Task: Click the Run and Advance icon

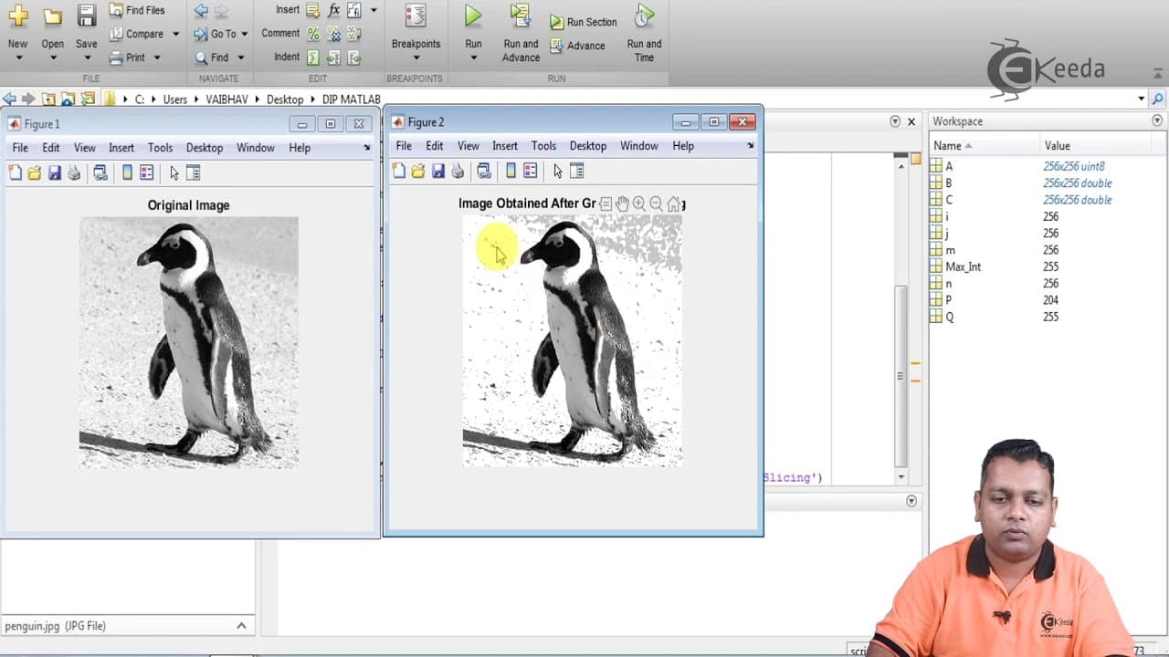Action: 521,16
